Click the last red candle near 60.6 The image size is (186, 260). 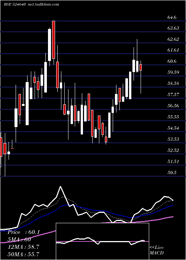click(x=141, y=68)
